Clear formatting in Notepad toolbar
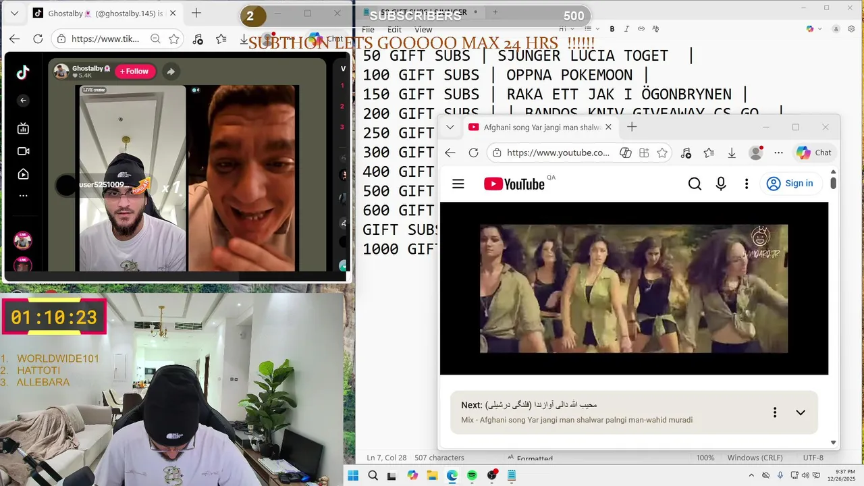Screen dimensions: 864x486 pos(655,29)
